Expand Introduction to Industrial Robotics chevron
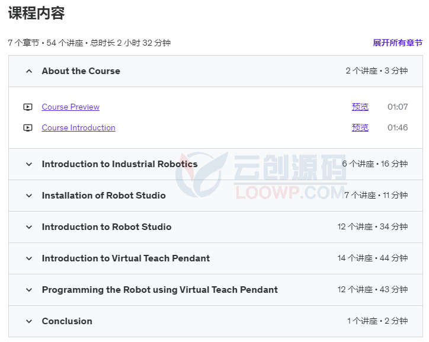The width and height of the screenshot is (429, 342). (29, 164)
